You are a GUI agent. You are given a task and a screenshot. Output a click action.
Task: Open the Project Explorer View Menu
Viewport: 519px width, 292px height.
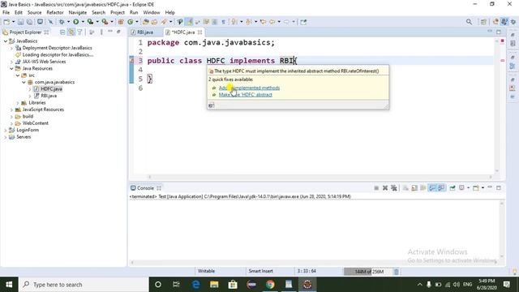(x=101, y=32)
